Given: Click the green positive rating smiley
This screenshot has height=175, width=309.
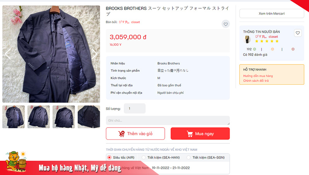Looking at the screenshot, I should pos(254,49).
